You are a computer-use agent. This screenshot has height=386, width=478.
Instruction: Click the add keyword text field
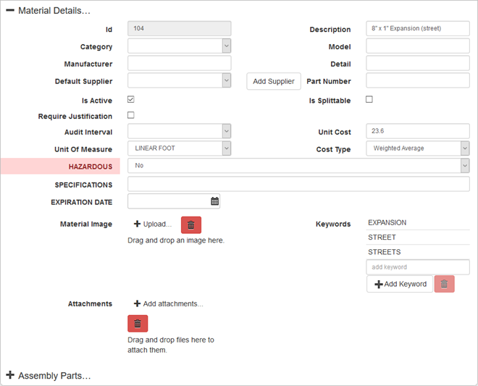417,267
